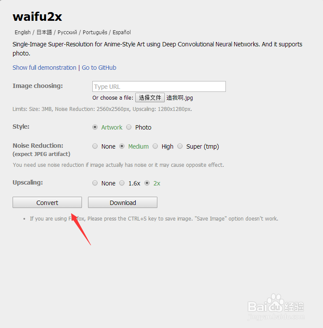Viewport: 323px width, 328px height.
Task: Click the Convert button
Action: click(x=47, y=202)
